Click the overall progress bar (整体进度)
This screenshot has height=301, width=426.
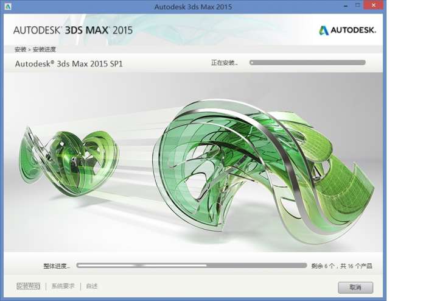192,266
